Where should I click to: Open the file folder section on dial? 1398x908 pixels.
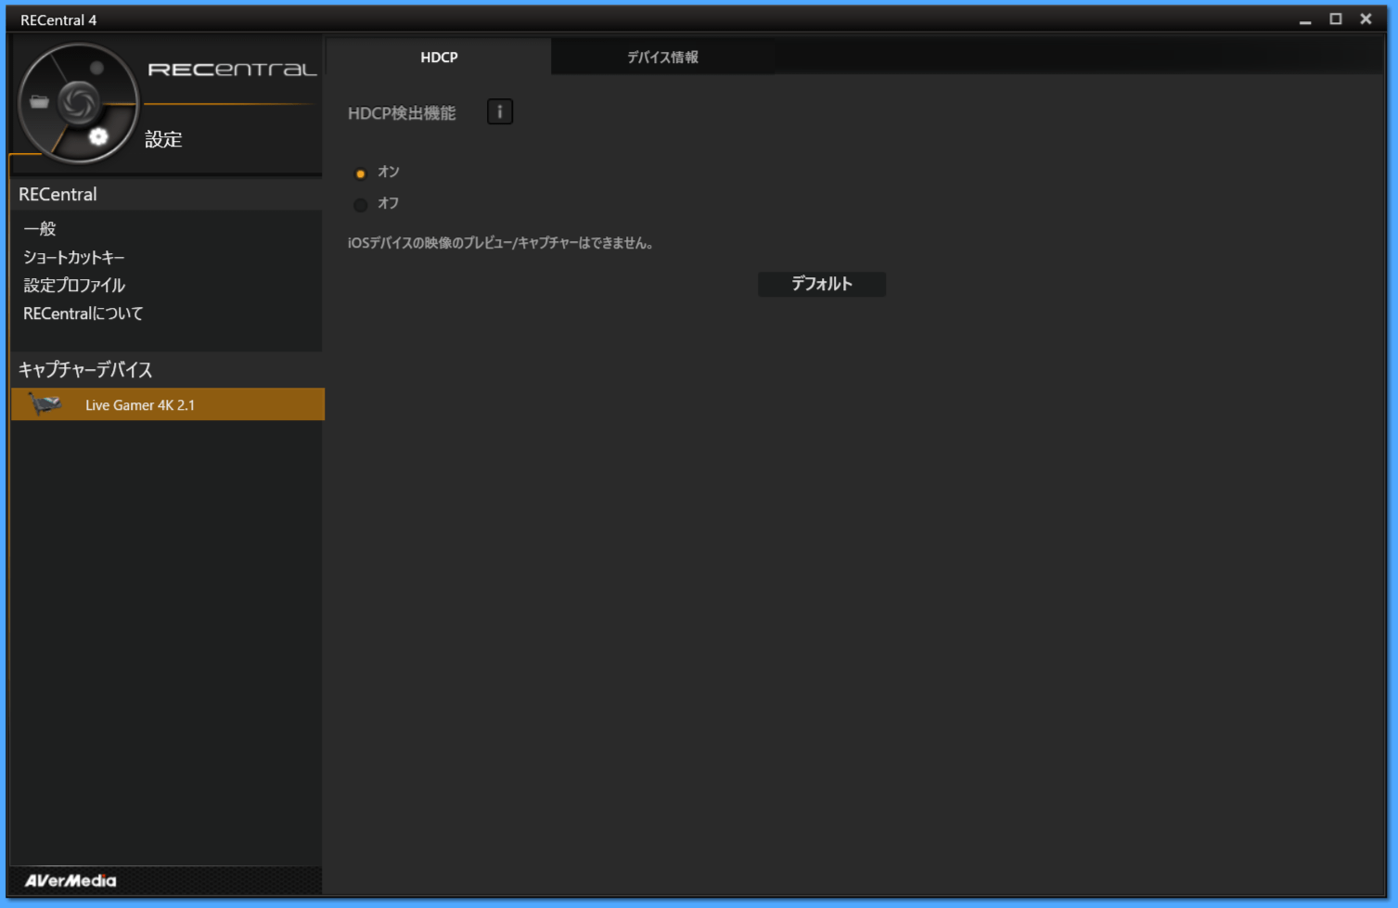click(39, 102)
